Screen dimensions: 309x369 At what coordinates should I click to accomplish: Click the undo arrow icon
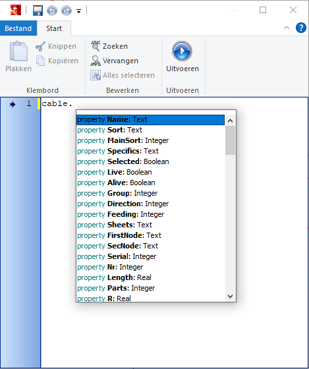pyautogui.click(x=52, y=11)
